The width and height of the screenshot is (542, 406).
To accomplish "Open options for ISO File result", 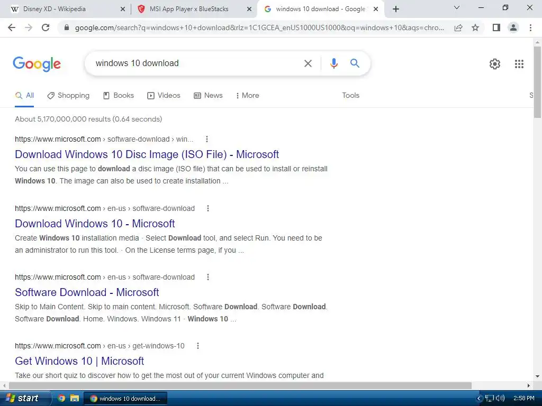I will (x=207, y=139).
